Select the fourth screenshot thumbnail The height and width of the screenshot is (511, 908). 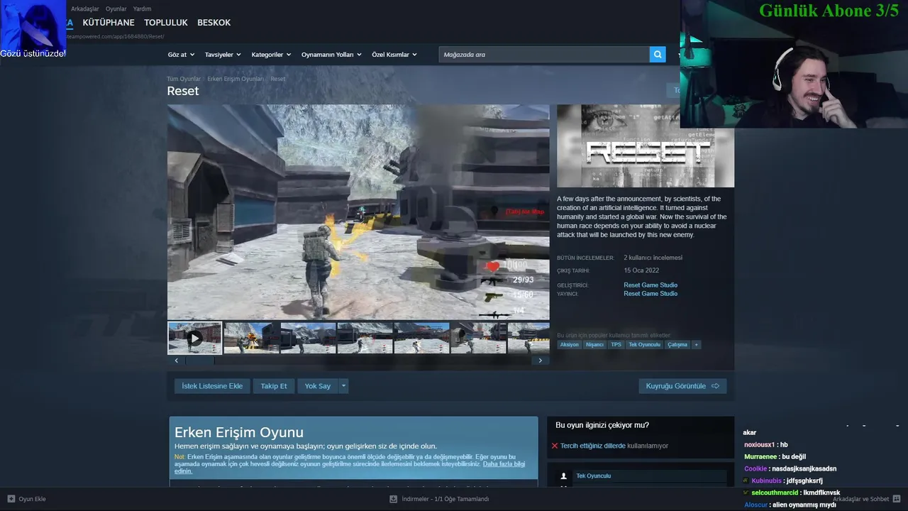tap(365, 339)
